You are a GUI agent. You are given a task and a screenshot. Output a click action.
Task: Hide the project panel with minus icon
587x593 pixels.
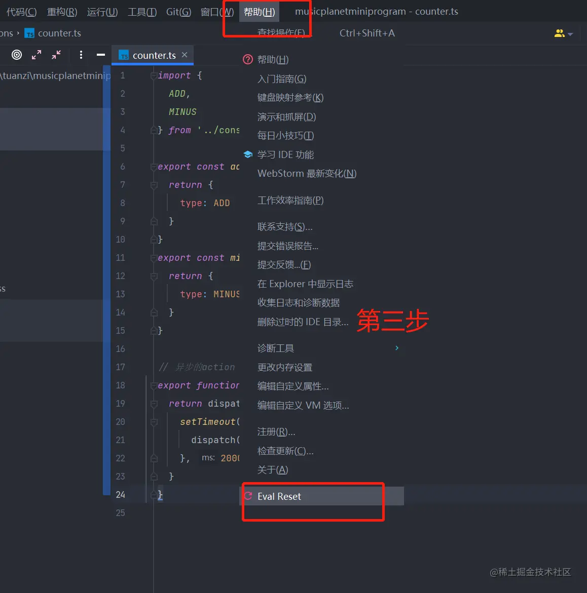click(101, 55)
